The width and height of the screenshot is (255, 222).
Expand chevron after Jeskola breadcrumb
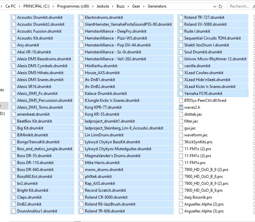click(x=113, y=7)
